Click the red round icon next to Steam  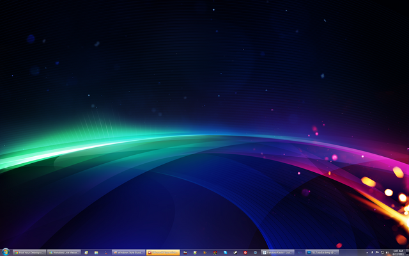(245, 252)
